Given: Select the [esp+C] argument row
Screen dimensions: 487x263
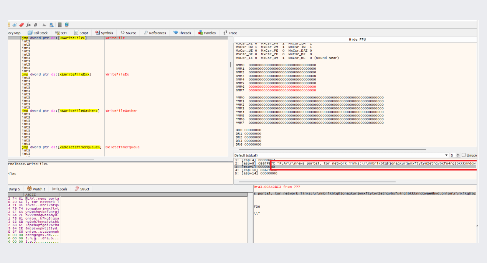Looking at the screenshot, I should pyautogui.click(x=355, y=167).
